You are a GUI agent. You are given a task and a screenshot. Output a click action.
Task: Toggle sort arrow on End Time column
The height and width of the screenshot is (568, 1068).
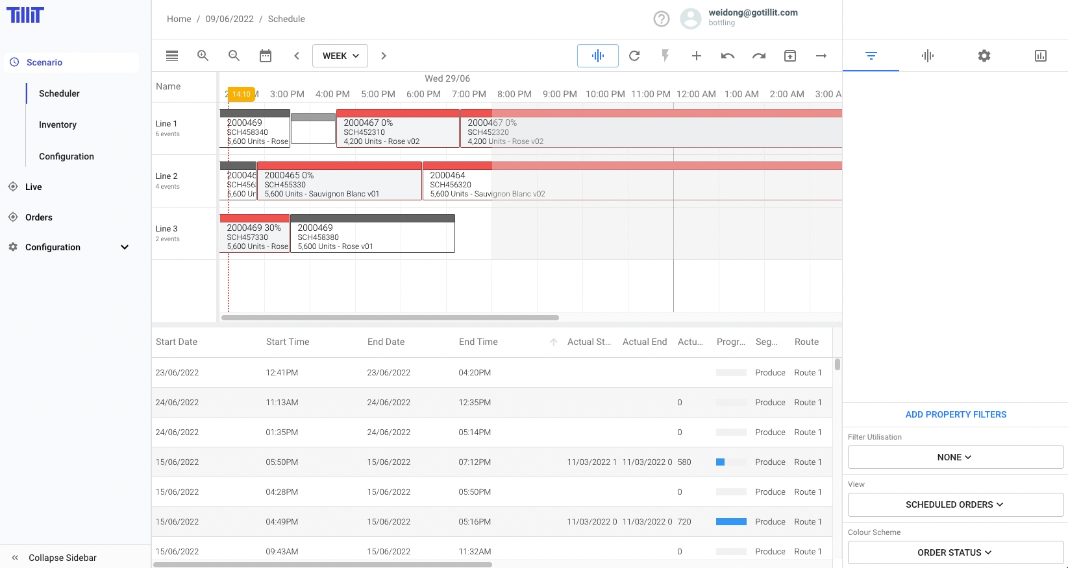point(553,342)
